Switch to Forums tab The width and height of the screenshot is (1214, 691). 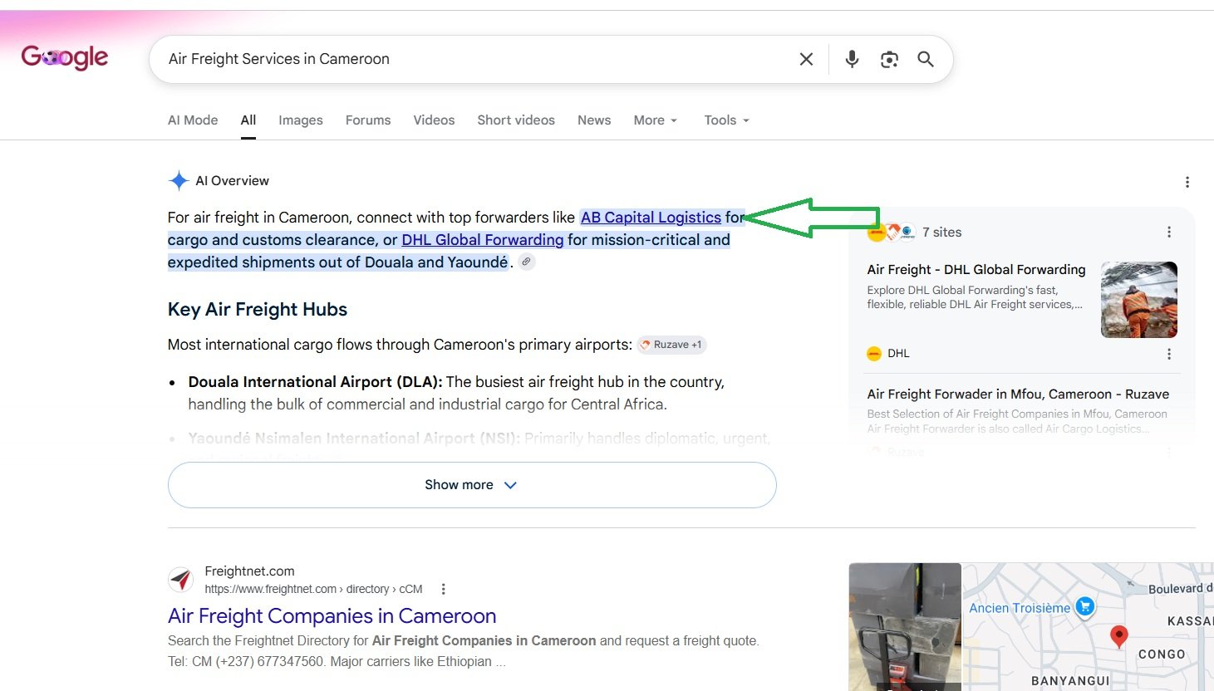368,120
